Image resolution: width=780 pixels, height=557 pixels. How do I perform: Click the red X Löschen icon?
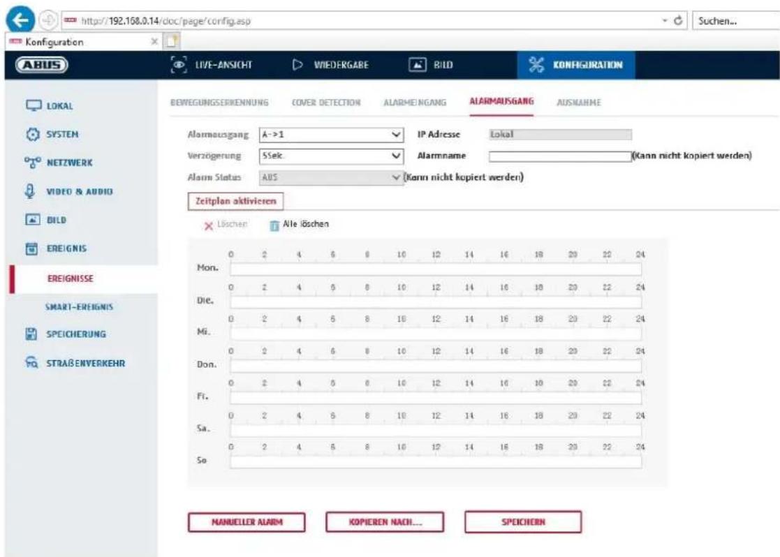(208, 226)
